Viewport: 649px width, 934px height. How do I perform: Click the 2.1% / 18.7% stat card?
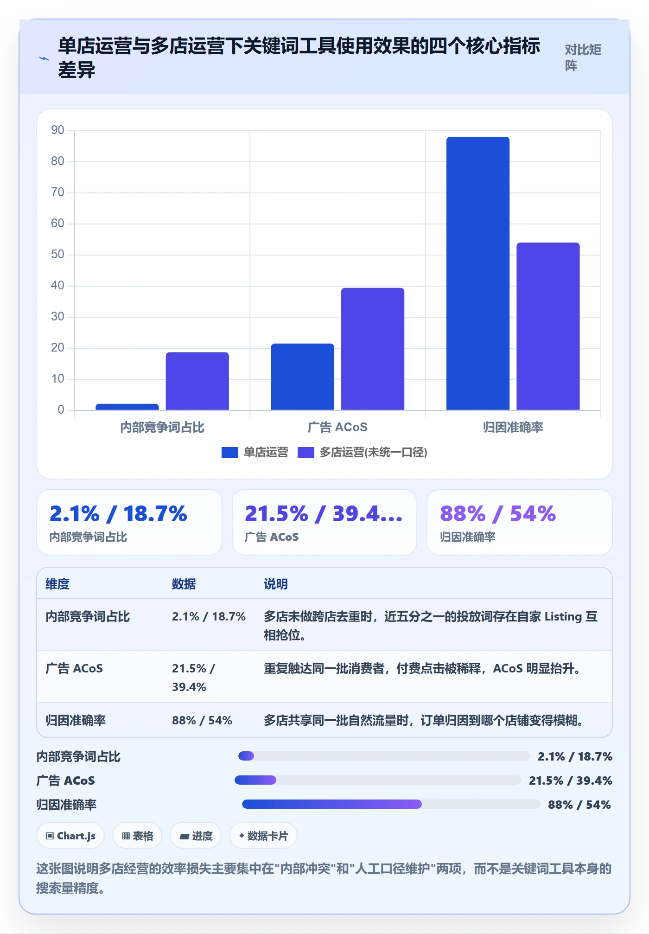click(129, 522)
